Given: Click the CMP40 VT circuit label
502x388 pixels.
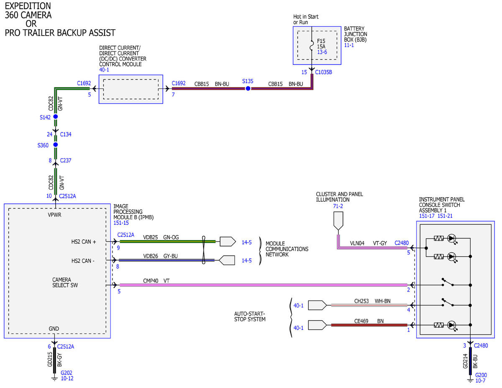Looking at the screenshot, I should click(x=156, y=280).
